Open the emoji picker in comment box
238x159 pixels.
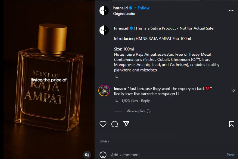click(103, 155)
